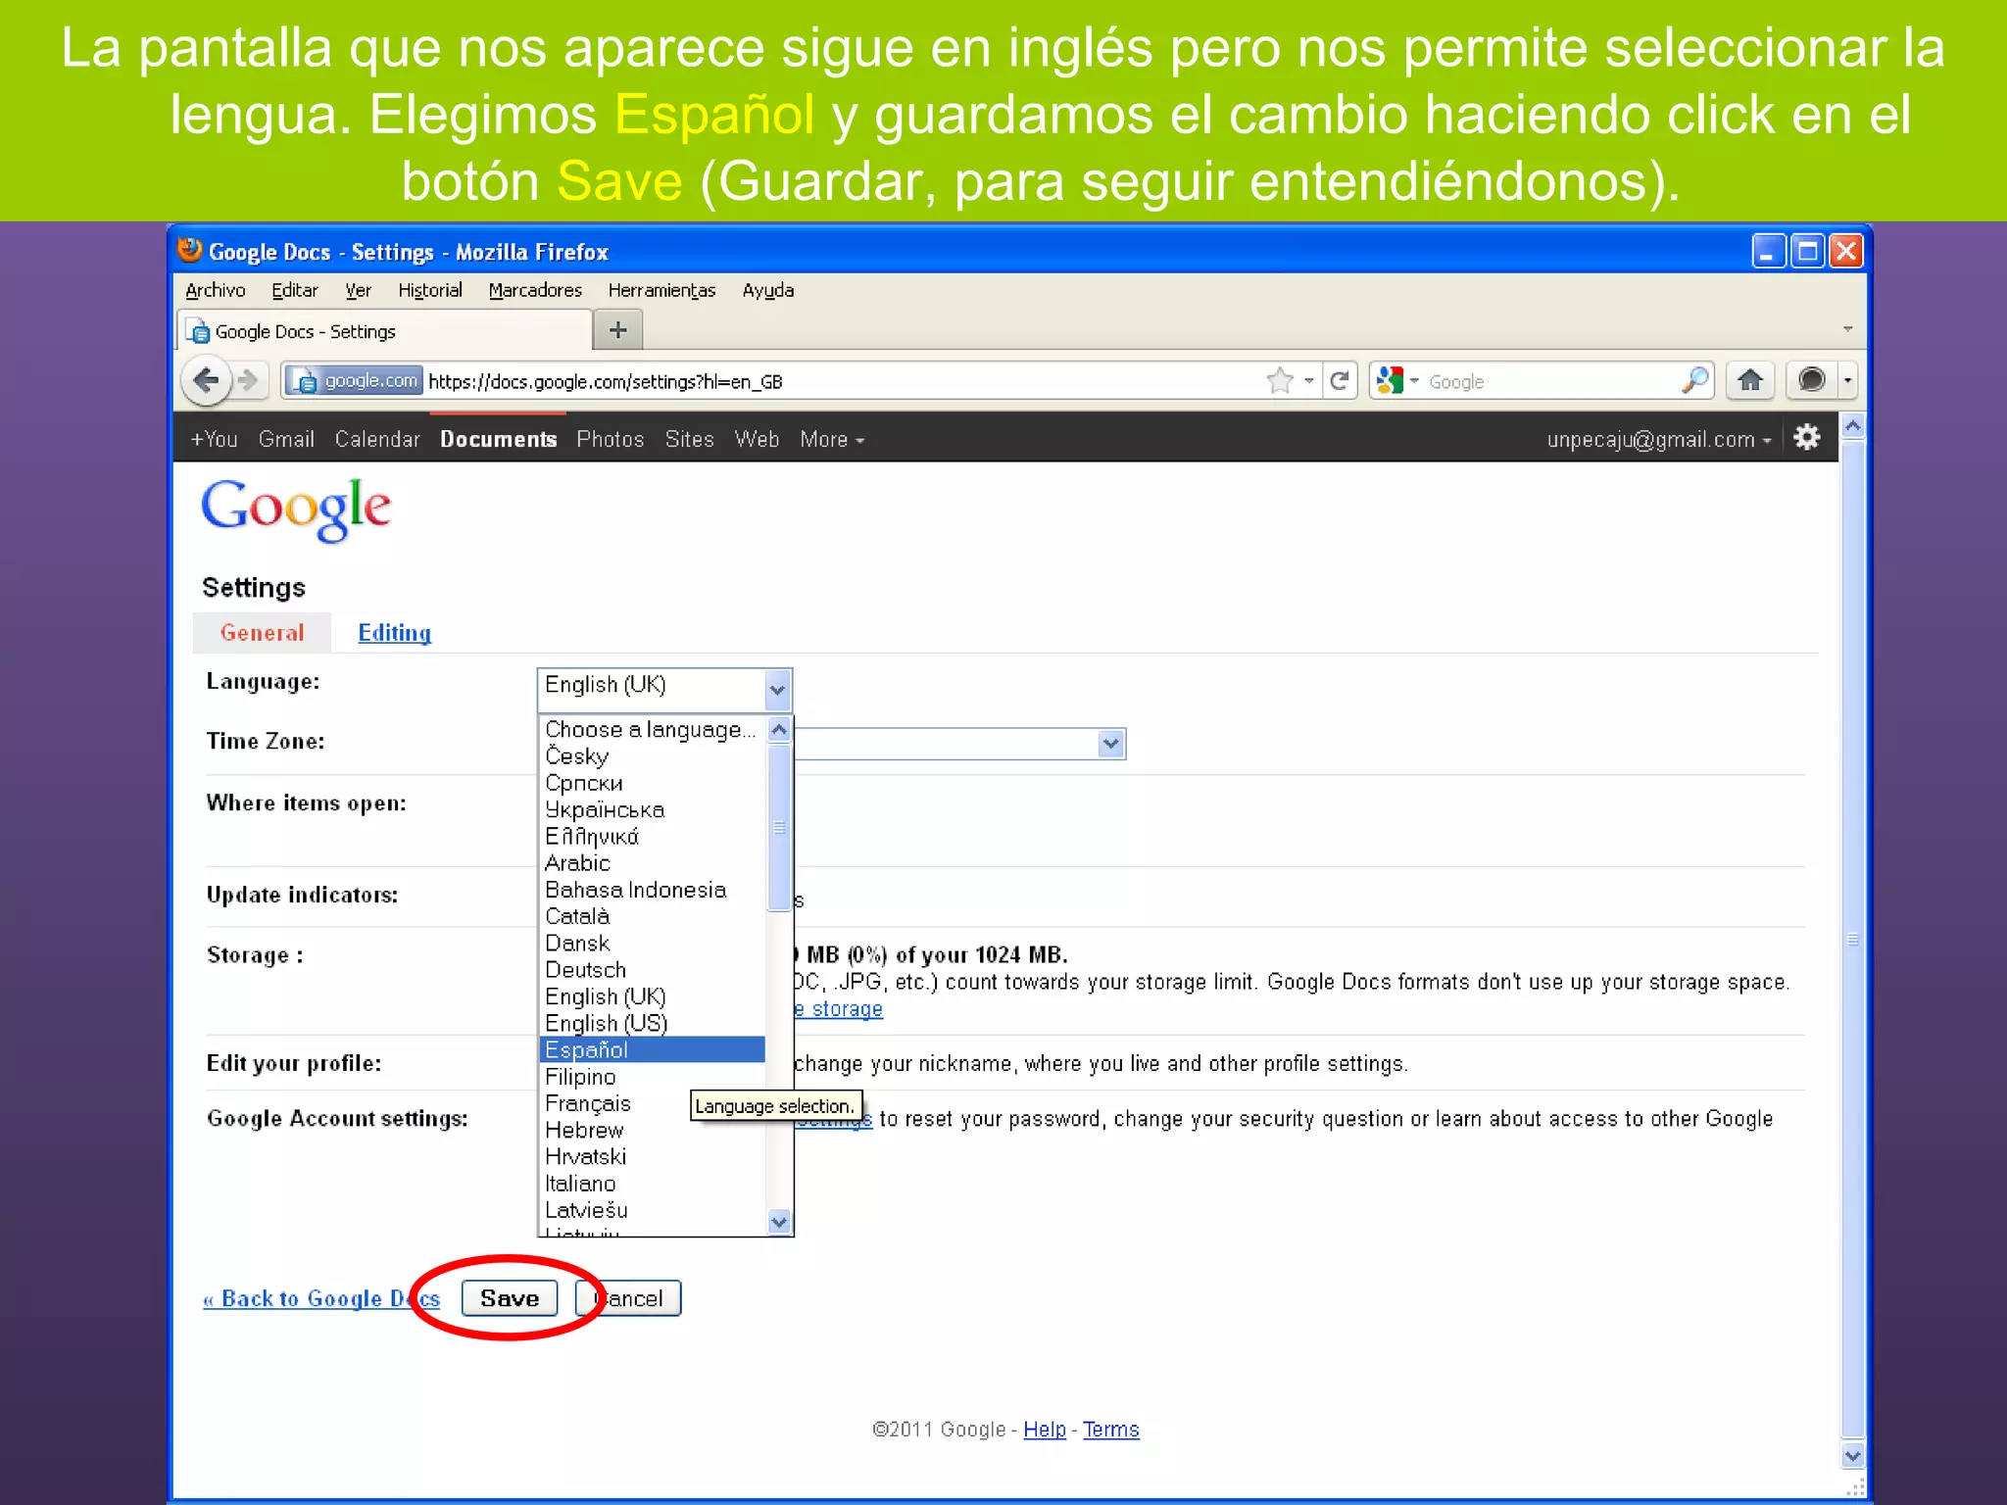Viewport: 2007px width, 1505px height.
Task: Open the Firefox home page icon
Action: coord(1750,380)
